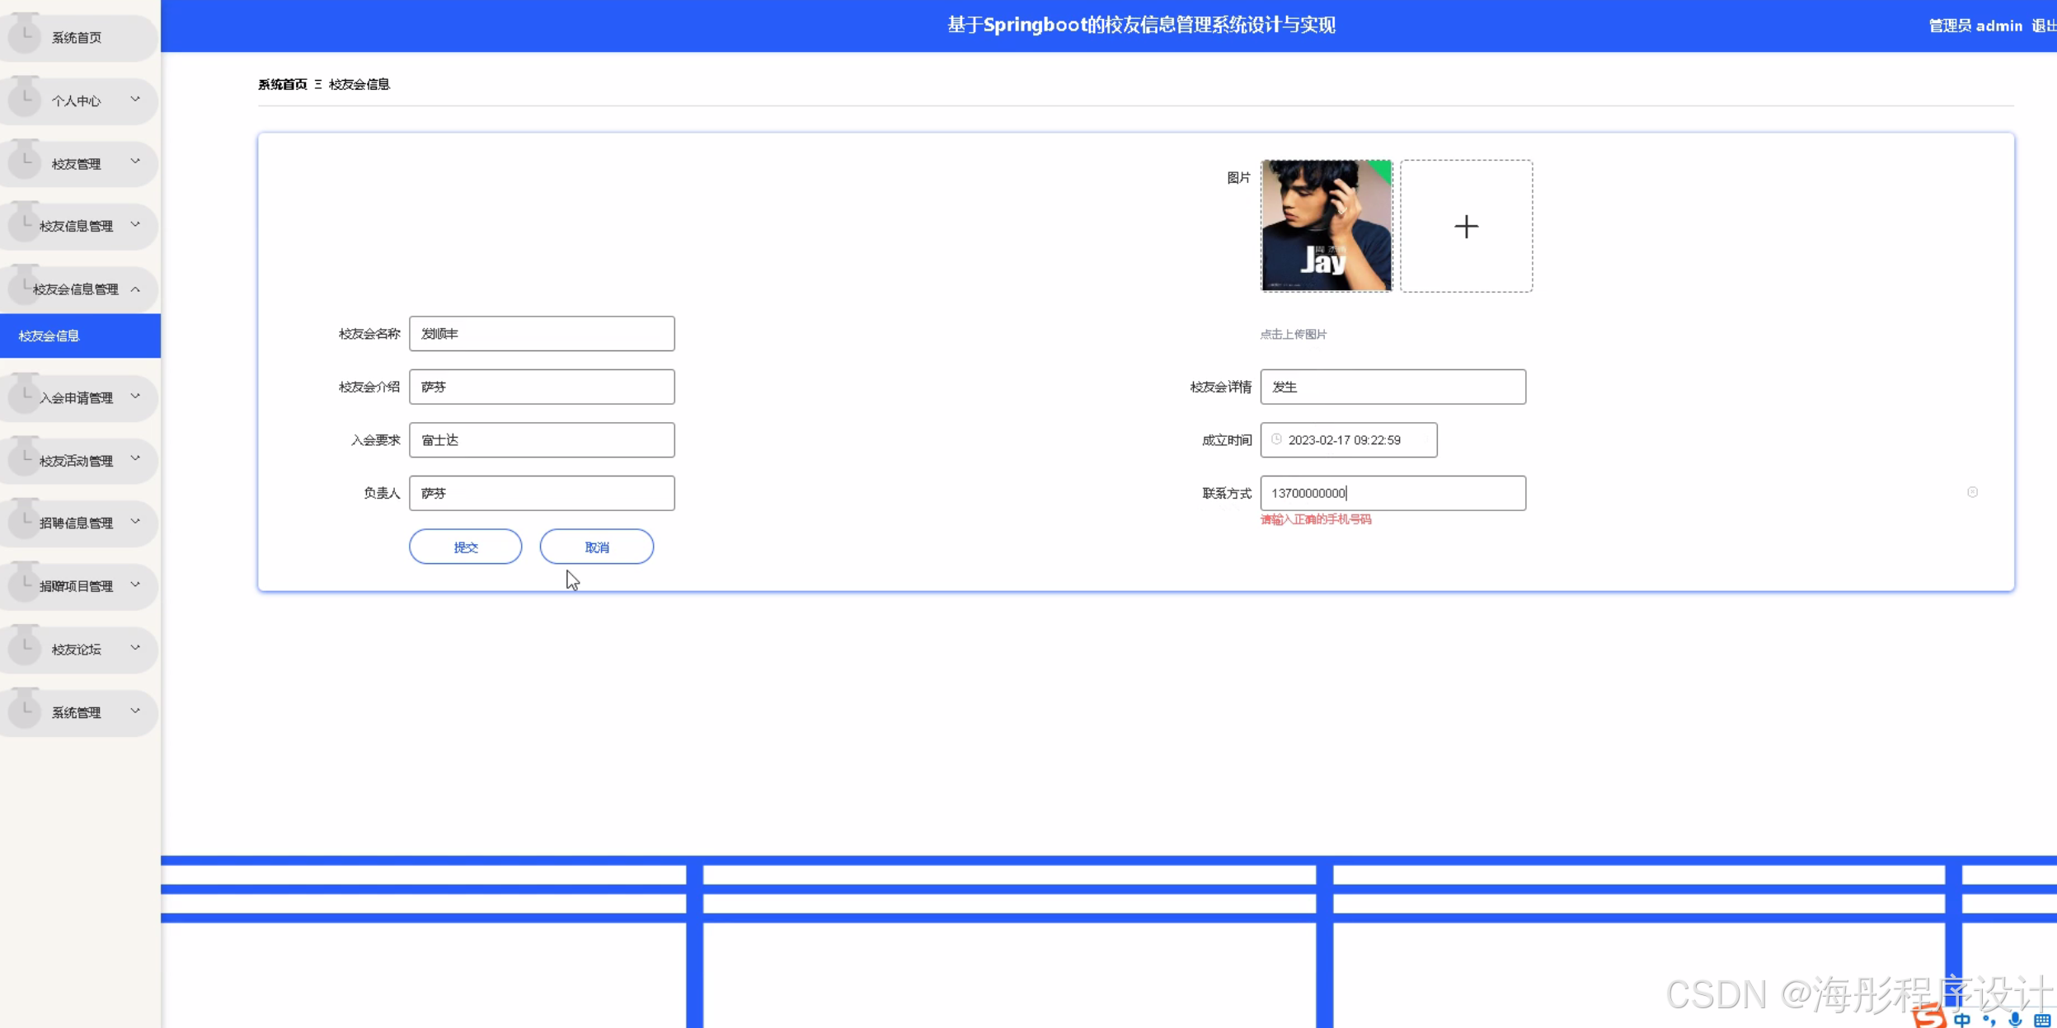
Task: Click the plus icon to upload image
Action: (1466, 227)
